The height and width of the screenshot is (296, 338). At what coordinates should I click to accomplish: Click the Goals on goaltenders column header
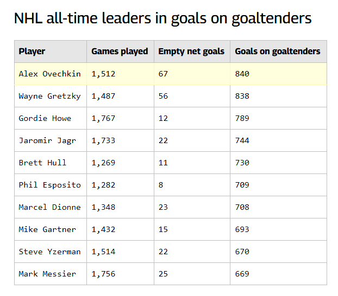click(277, 52)
